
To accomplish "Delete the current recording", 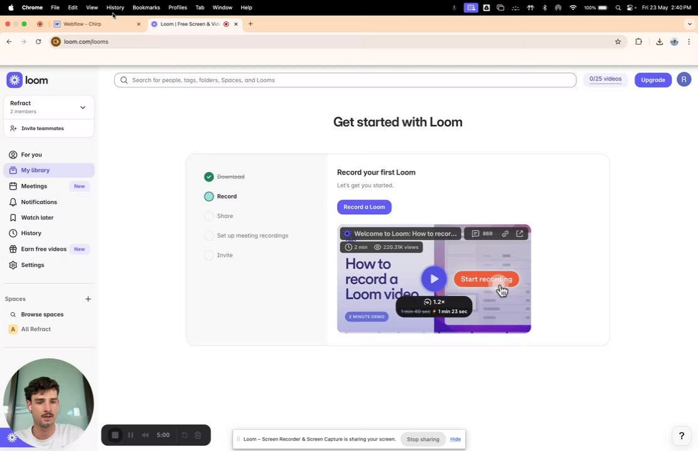I will click(x=198, y=435).
